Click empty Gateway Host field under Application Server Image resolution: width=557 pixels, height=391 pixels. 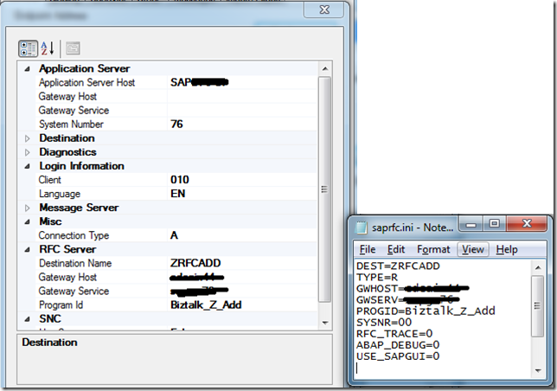coord(242,97)
